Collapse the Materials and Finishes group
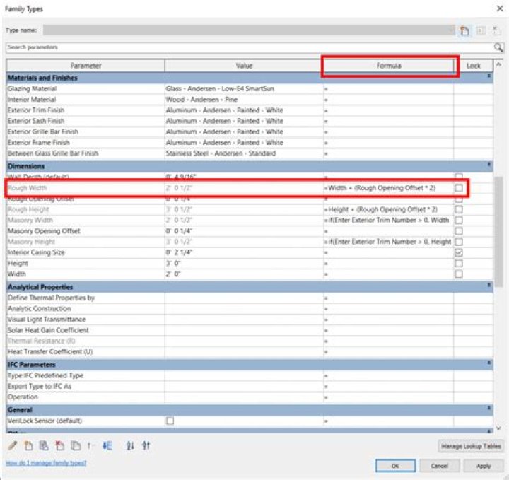The image size is (509, 480). tap(488, 78)
